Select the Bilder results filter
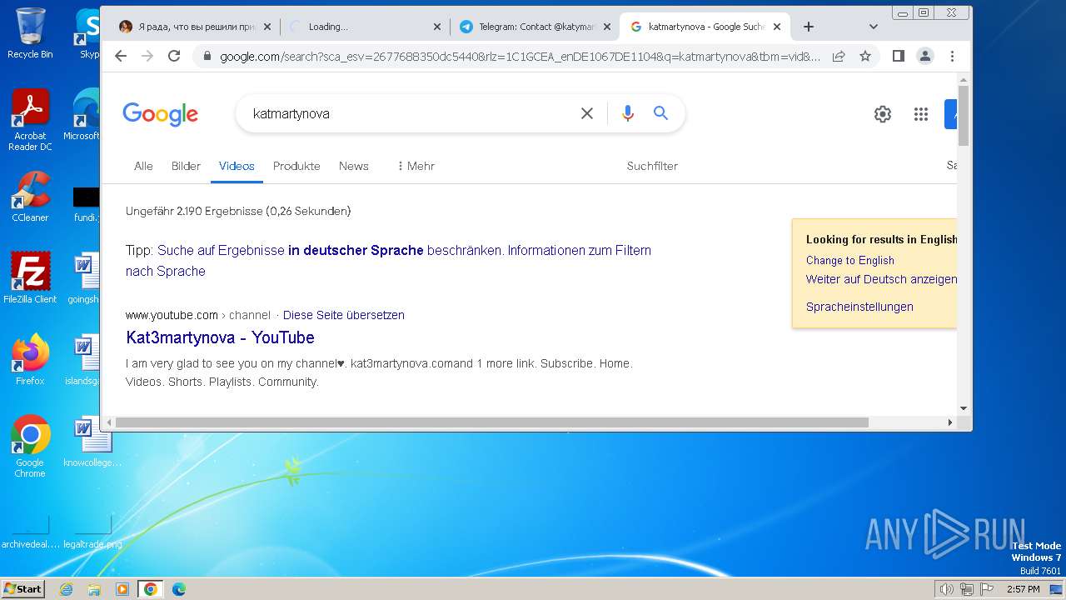1066x600 pixels. (186, 166)
